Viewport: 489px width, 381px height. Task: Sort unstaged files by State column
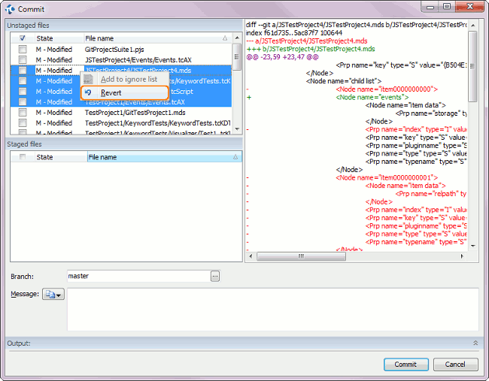[x=59, y=38]
